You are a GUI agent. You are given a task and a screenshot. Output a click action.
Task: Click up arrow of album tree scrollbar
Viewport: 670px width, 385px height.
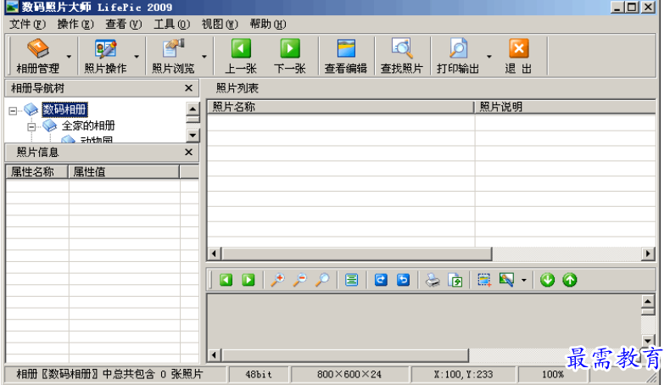pyautogui.click(x=193, y=109)
